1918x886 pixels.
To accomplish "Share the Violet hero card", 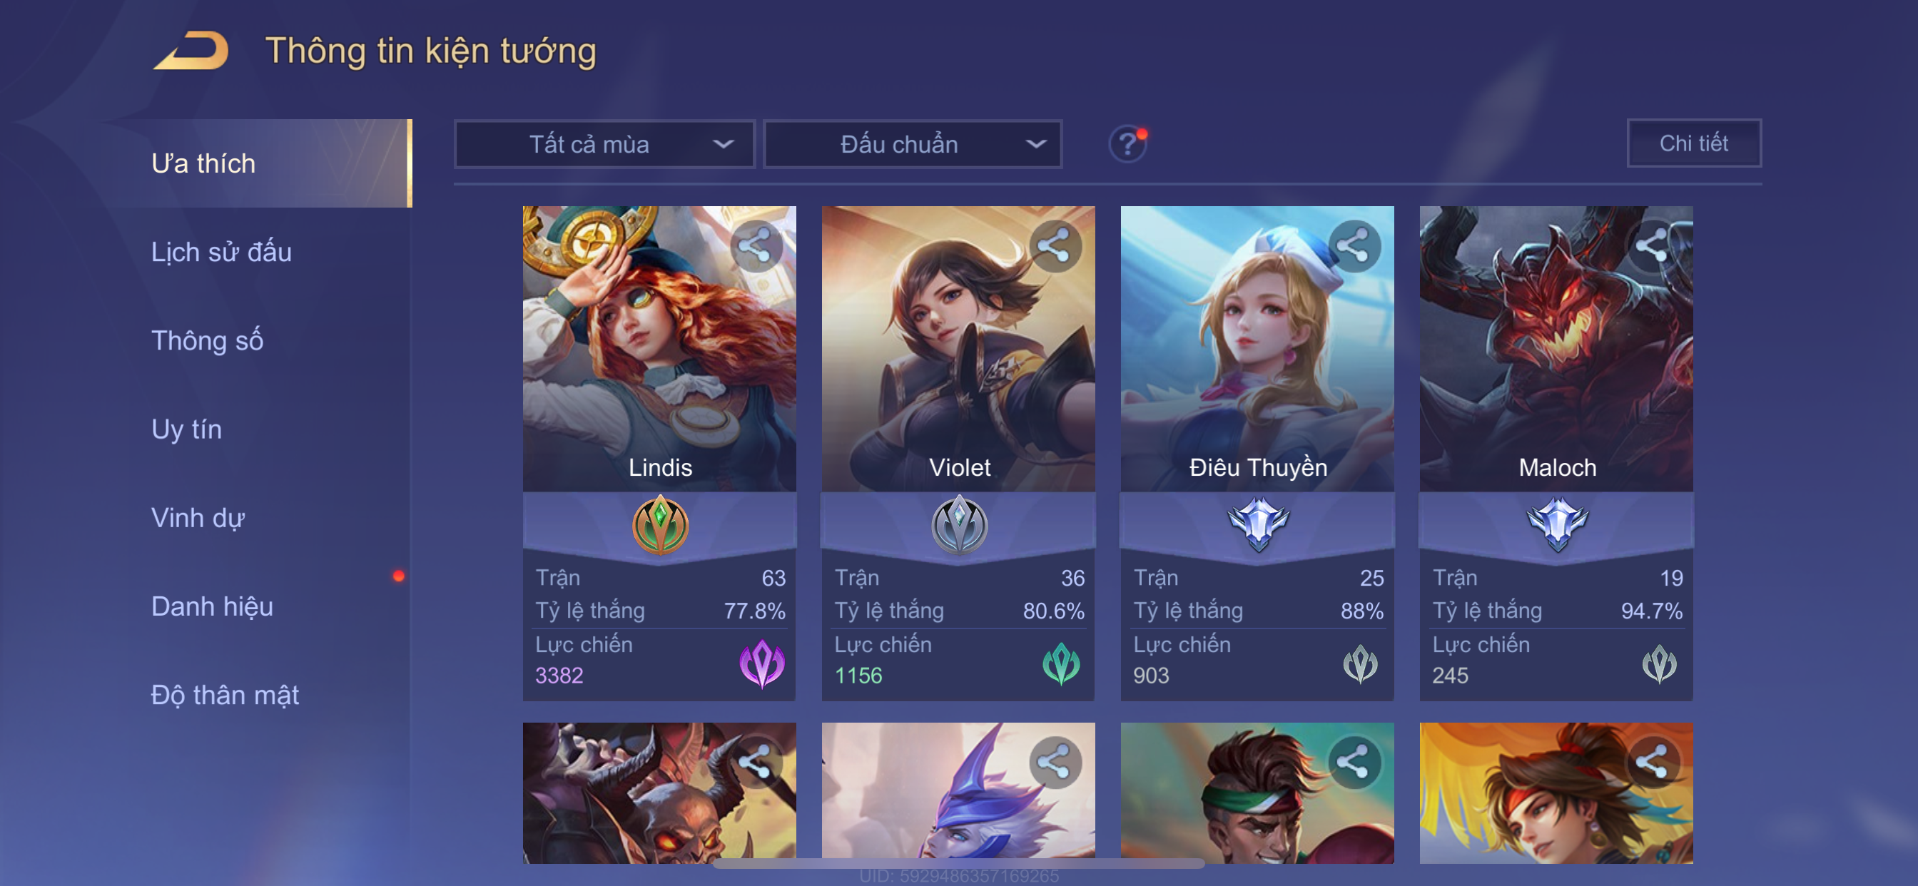I will [1055, 245].
